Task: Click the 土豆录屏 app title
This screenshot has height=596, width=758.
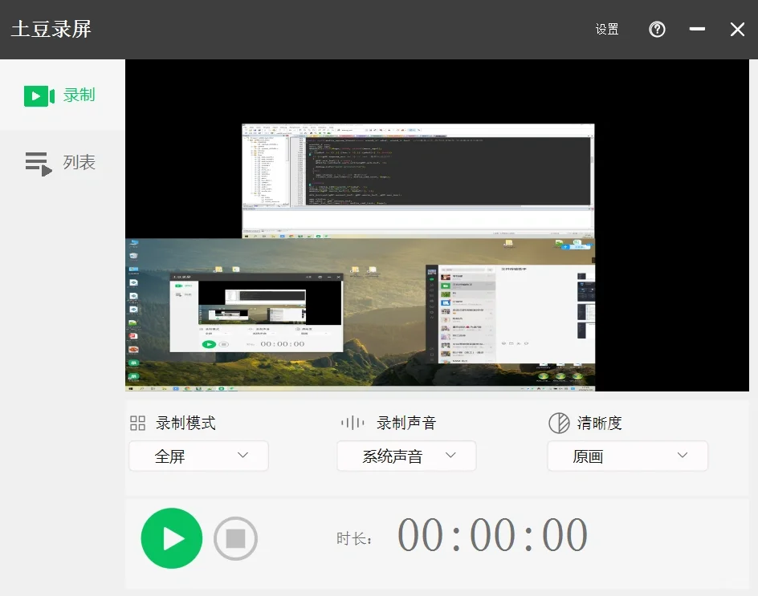Action: pyautogui.click(x=51, y=29)
